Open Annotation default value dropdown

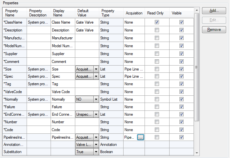tap(96, 145)
